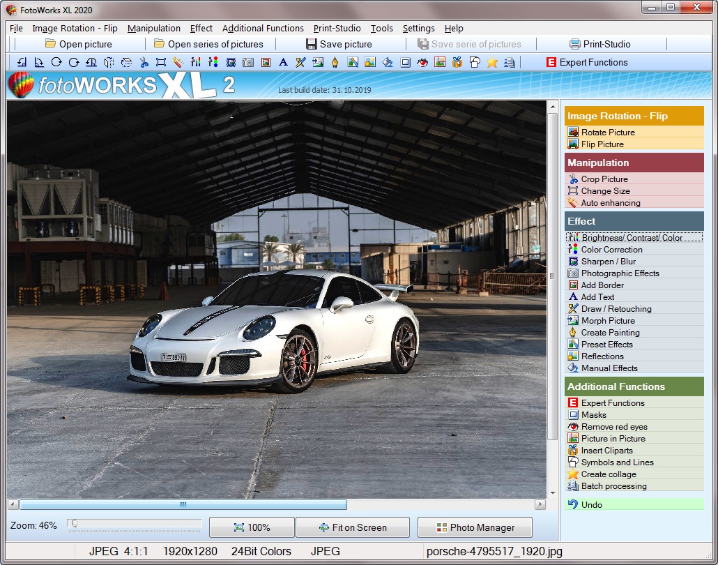Click the red eye removal toolbar icon
Viewport: 718px width, 565px height.
point(422,63)
